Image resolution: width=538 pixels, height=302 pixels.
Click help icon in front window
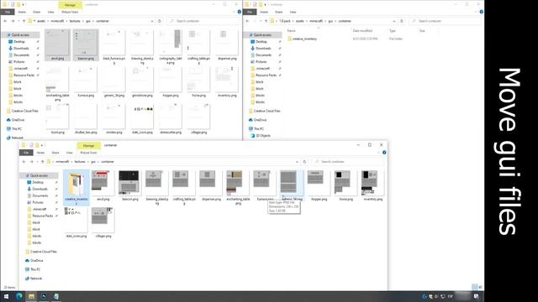click(384, 153)
